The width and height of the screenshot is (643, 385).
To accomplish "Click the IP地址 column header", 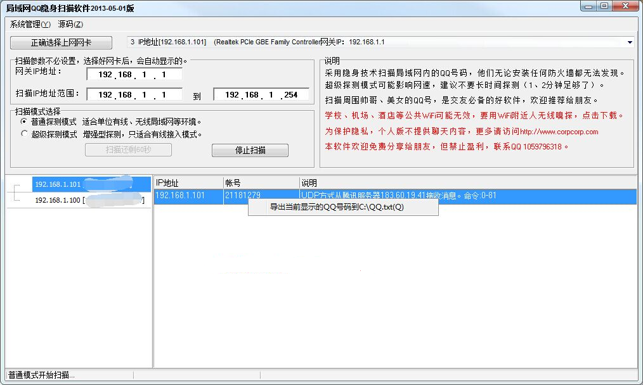I will coord(188,182).
